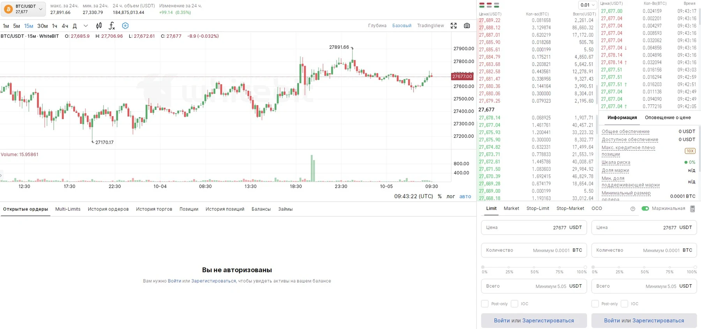
Task: Expand more timeframes chevron after Д
Action: pyautogui.click(x=86, y=26)
